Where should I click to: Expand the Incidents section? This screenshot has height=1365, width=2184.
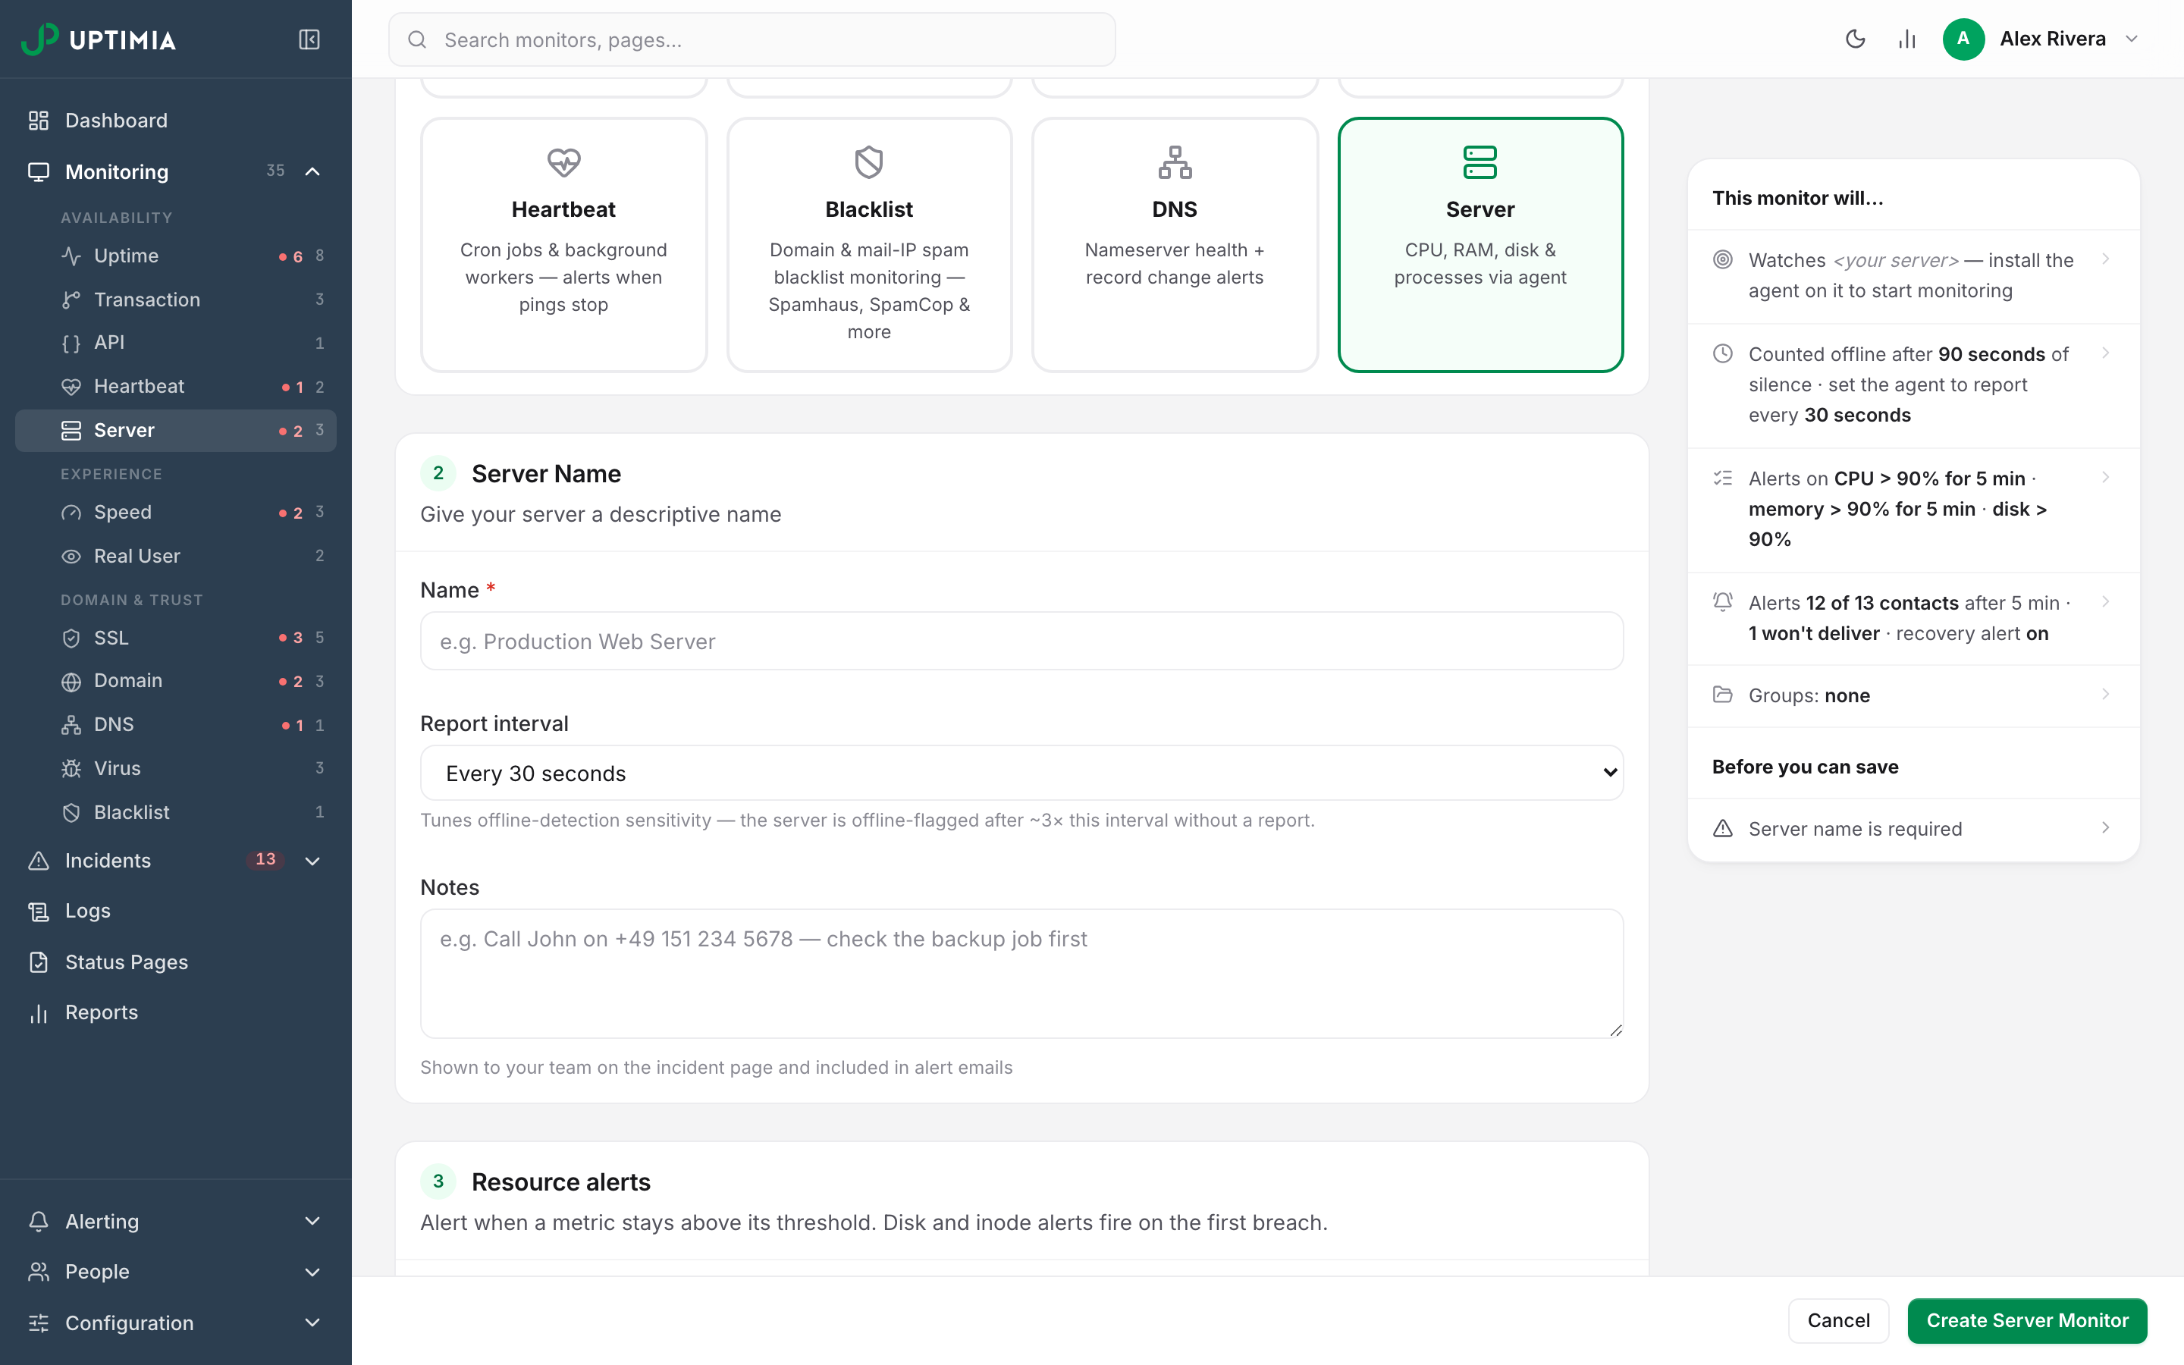pyautogui.click(x=312, y=861)
